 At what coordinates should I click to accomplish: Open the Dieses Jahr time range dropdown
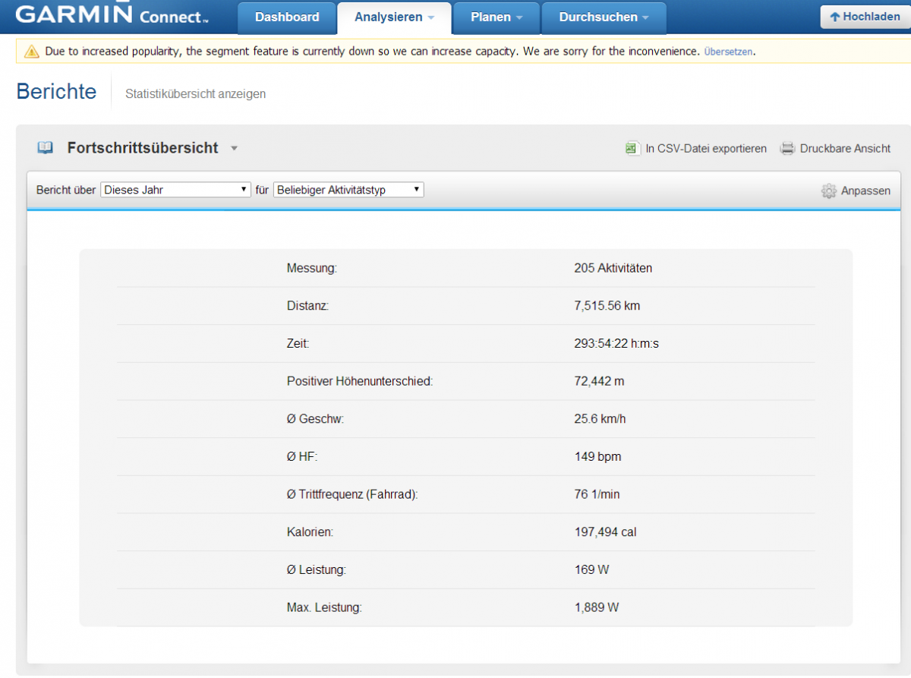(x=175, y=190)
